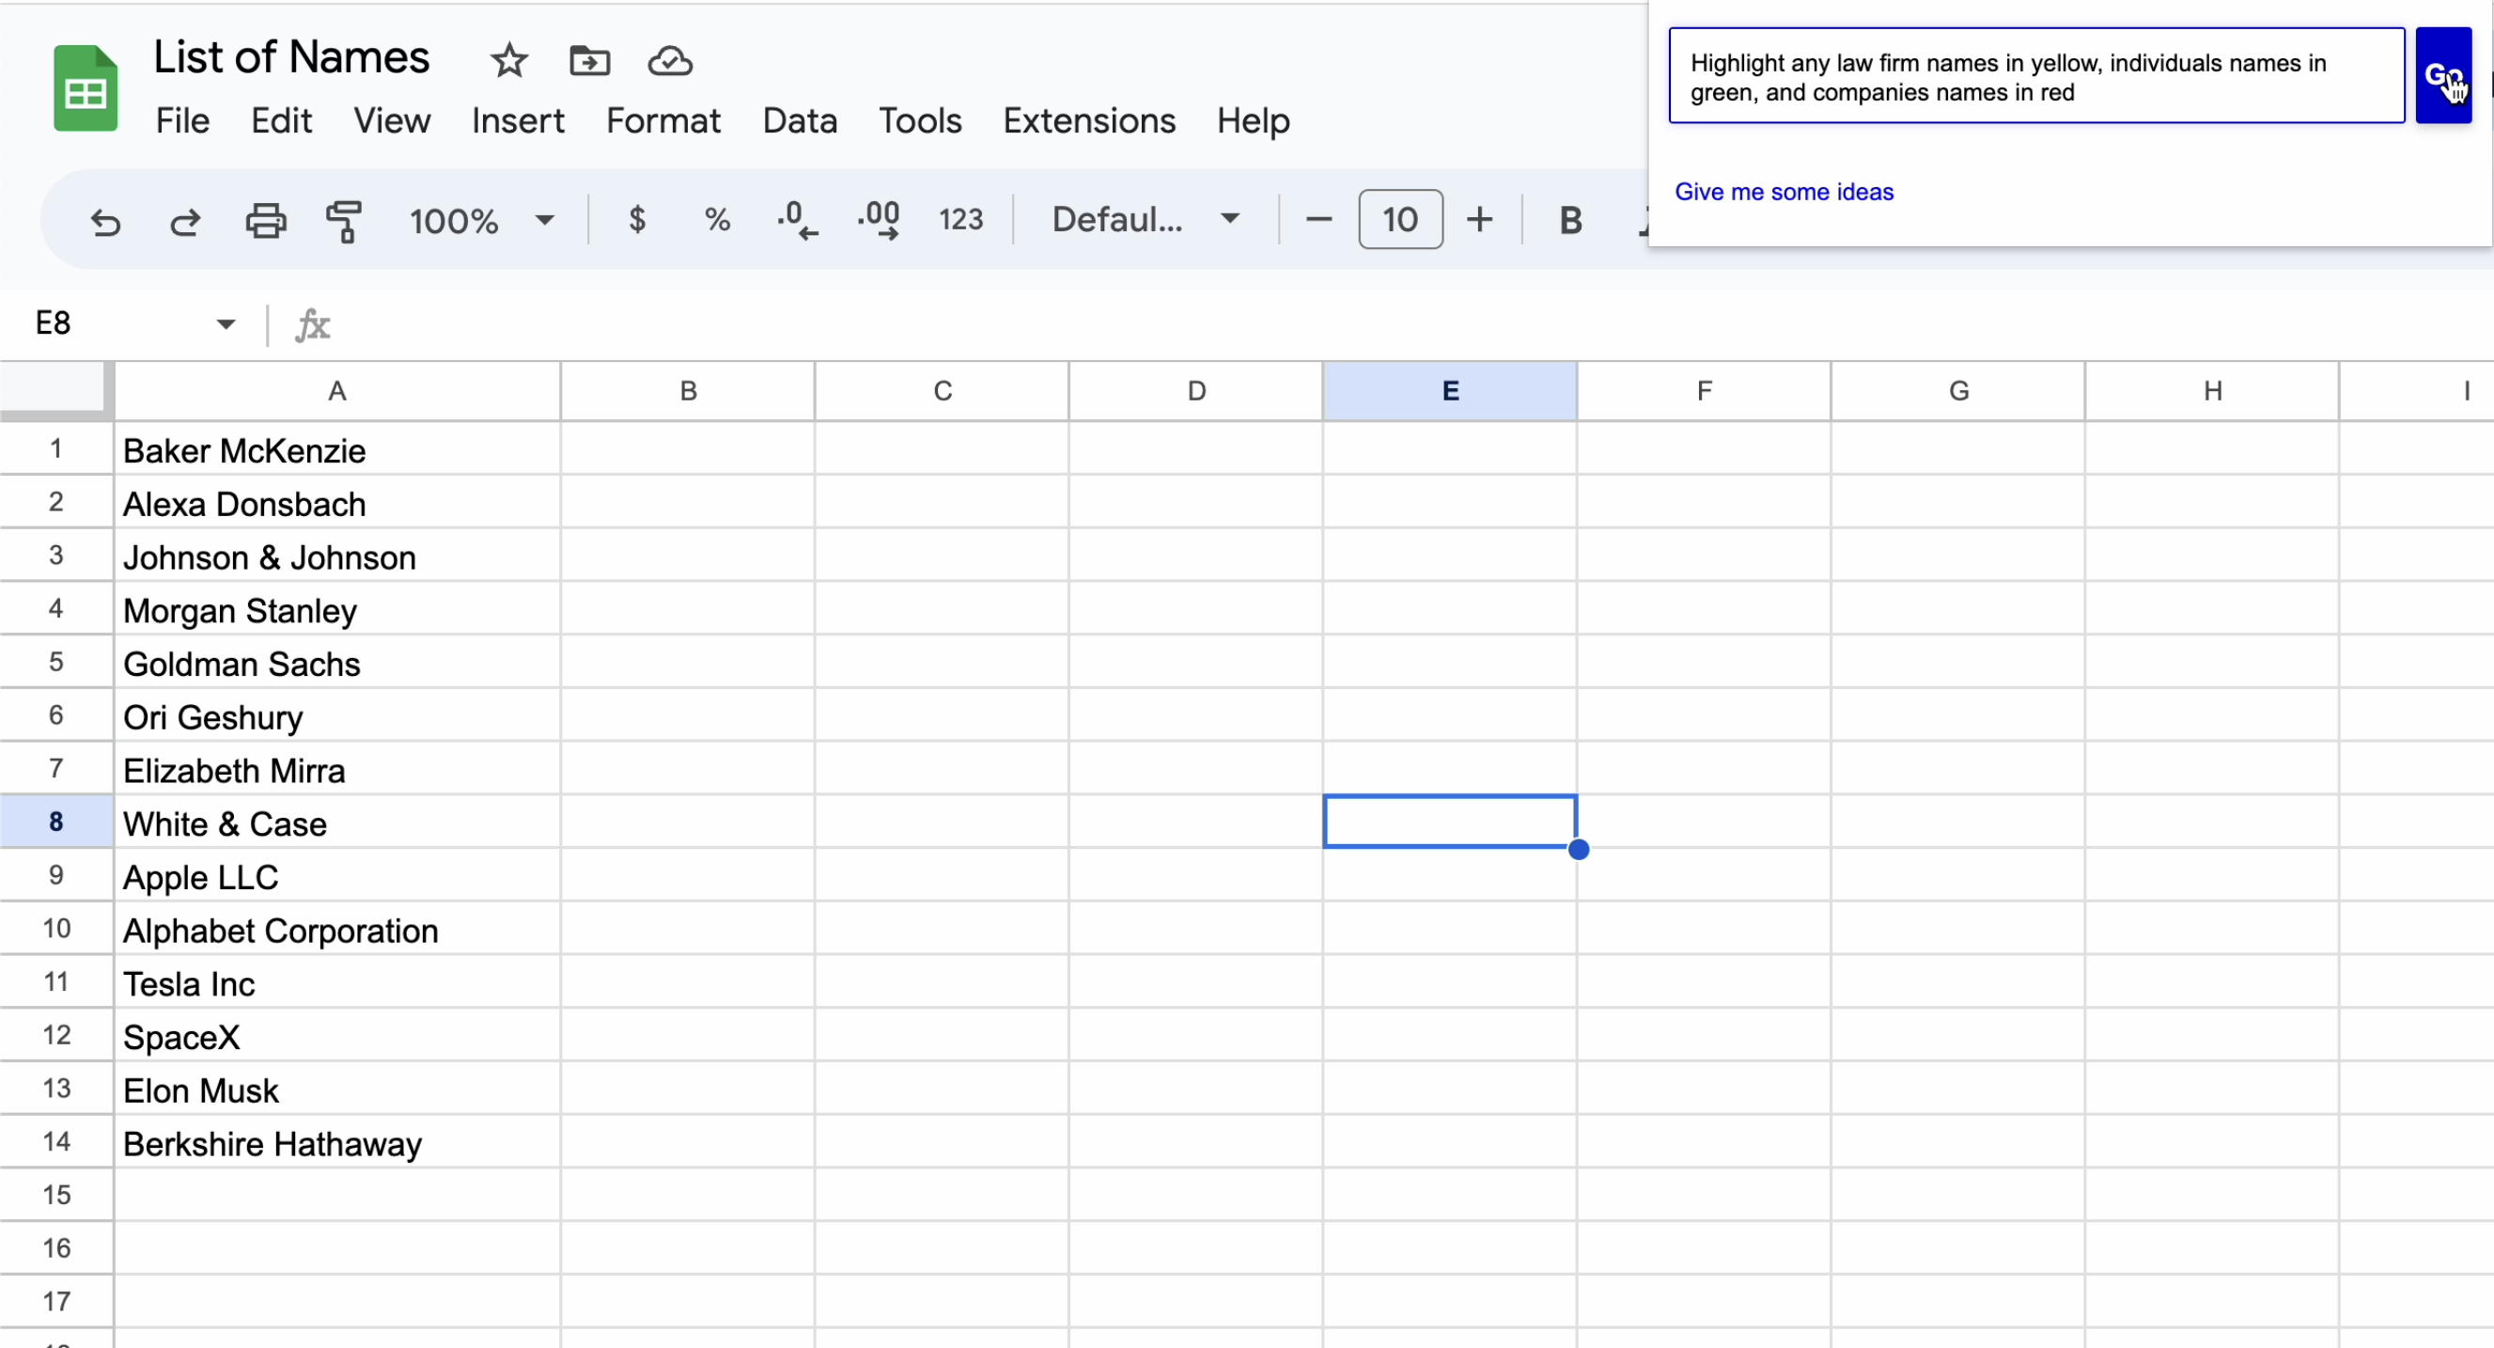Format as percent with % button
Screen dimensions: 2494x1348
716,220
